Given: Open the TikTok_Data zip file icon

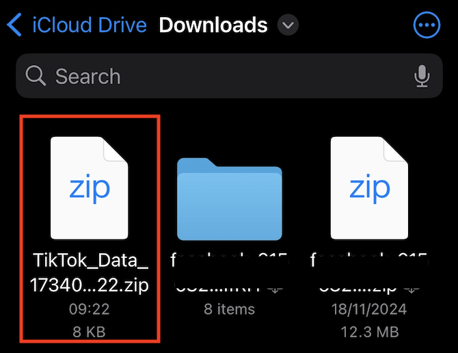Looking at the screenshot, I should point(90,187).
